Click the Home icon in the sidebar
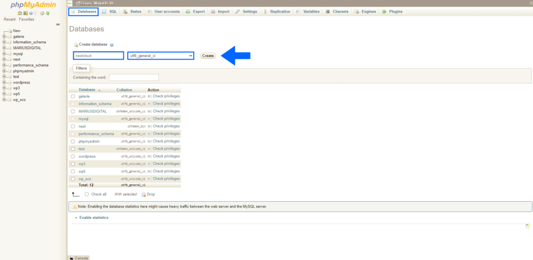This screenshot has height=260, width=533. (x=21, y=13)
